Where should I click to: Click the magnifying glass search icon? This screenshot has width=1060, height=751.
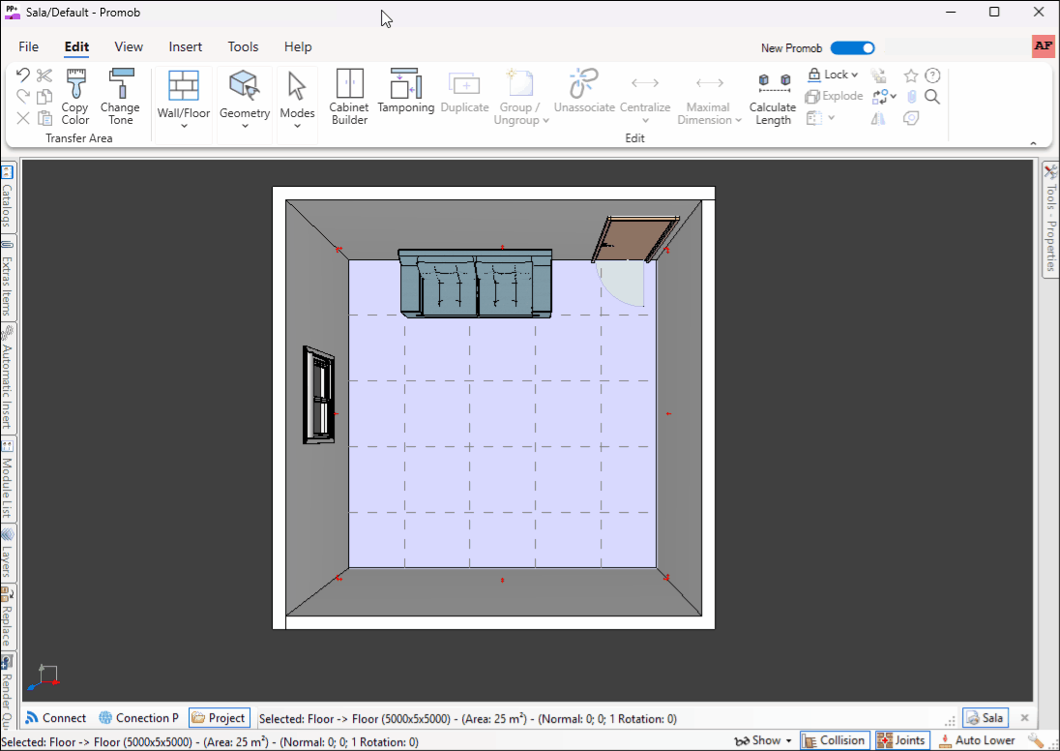click(932, 97)
